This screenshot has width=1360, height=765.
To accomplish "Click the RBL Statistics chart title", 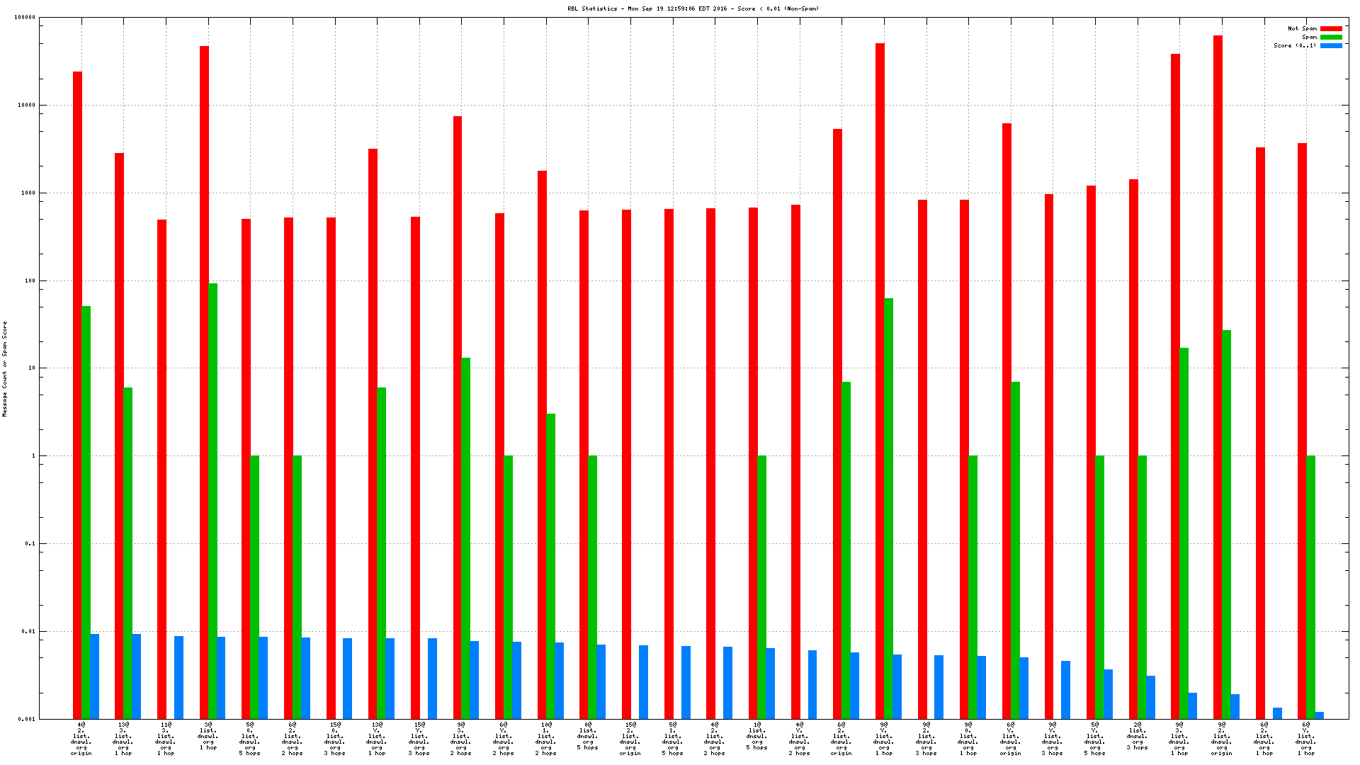I will (693, 8).
